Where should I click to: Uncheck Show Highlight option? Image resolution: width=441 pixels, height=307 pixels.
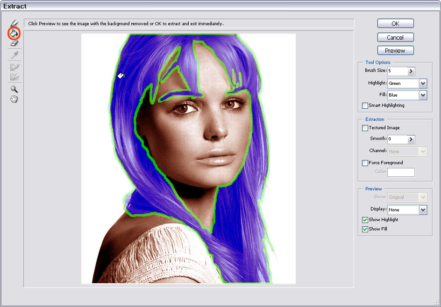tap(365, 220)
